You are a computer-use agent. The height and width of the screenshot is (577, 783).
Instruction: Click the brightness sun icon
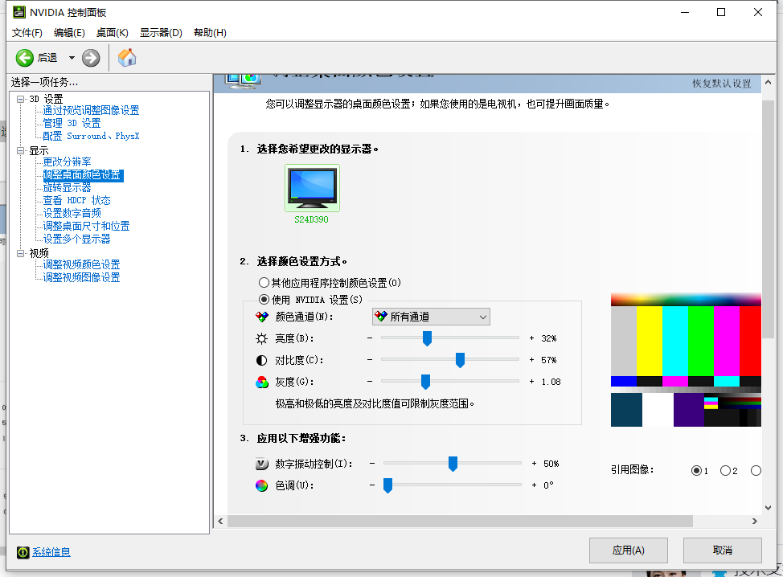pyautogui.click(x=263, y=338)
